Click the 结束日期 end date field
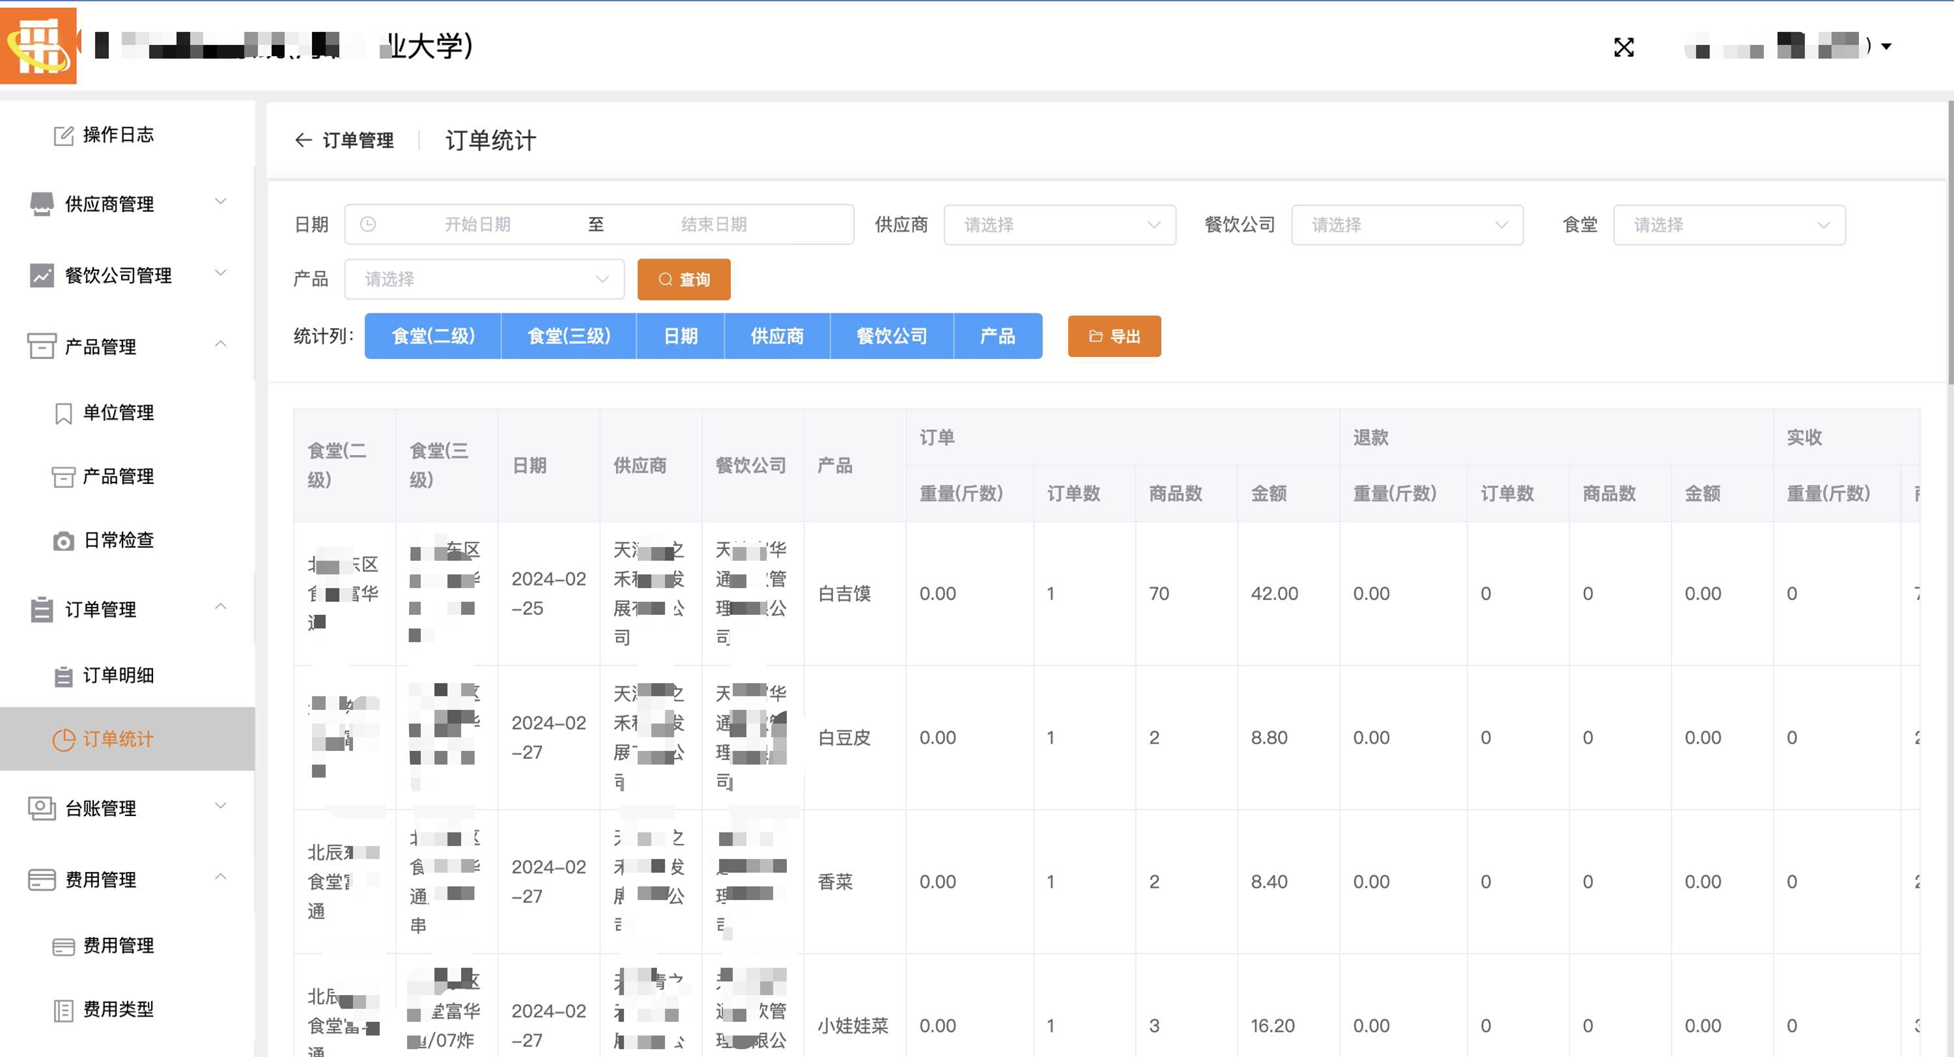The height and width of the screenshot is (1057, 1954). coord(714,225)
